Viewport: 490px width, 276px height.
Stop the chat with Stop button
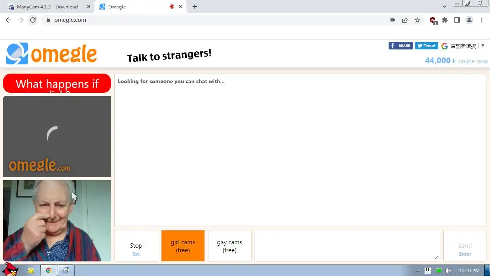136,246
